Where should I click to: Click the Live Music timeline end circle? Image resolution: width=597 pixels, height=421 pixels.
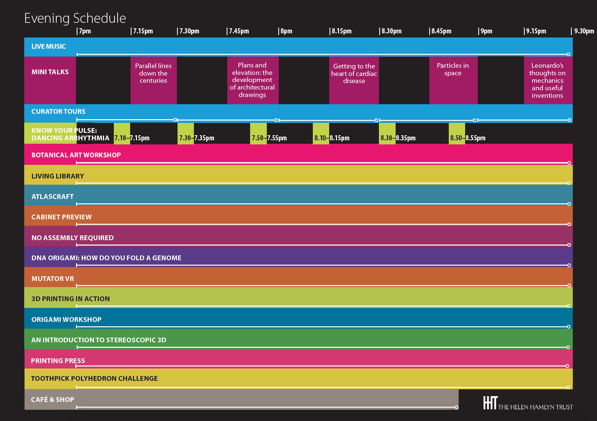(x=568, y=54)
